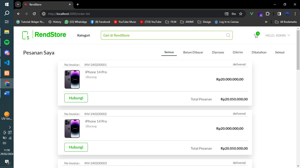Image resolution: width=300 pixels, height=168 pixels.
Task: Open the notification center icon
Action: (7, 162)
